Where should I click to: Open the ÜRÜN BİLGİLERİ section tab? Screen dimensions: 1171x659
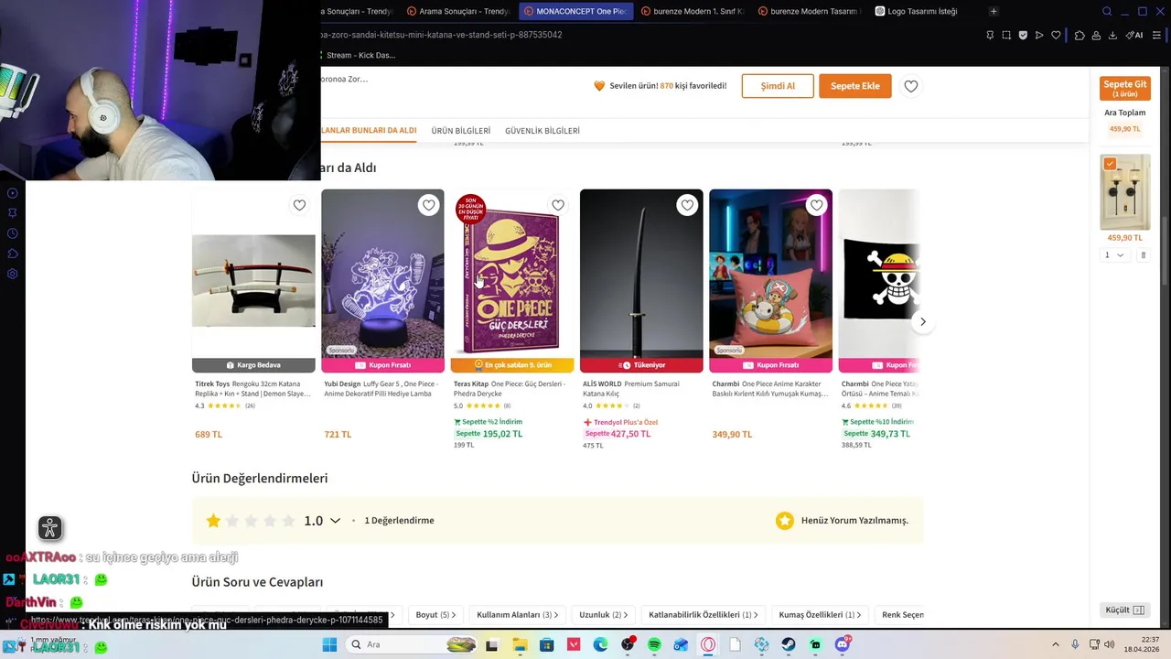coord(461,131)
